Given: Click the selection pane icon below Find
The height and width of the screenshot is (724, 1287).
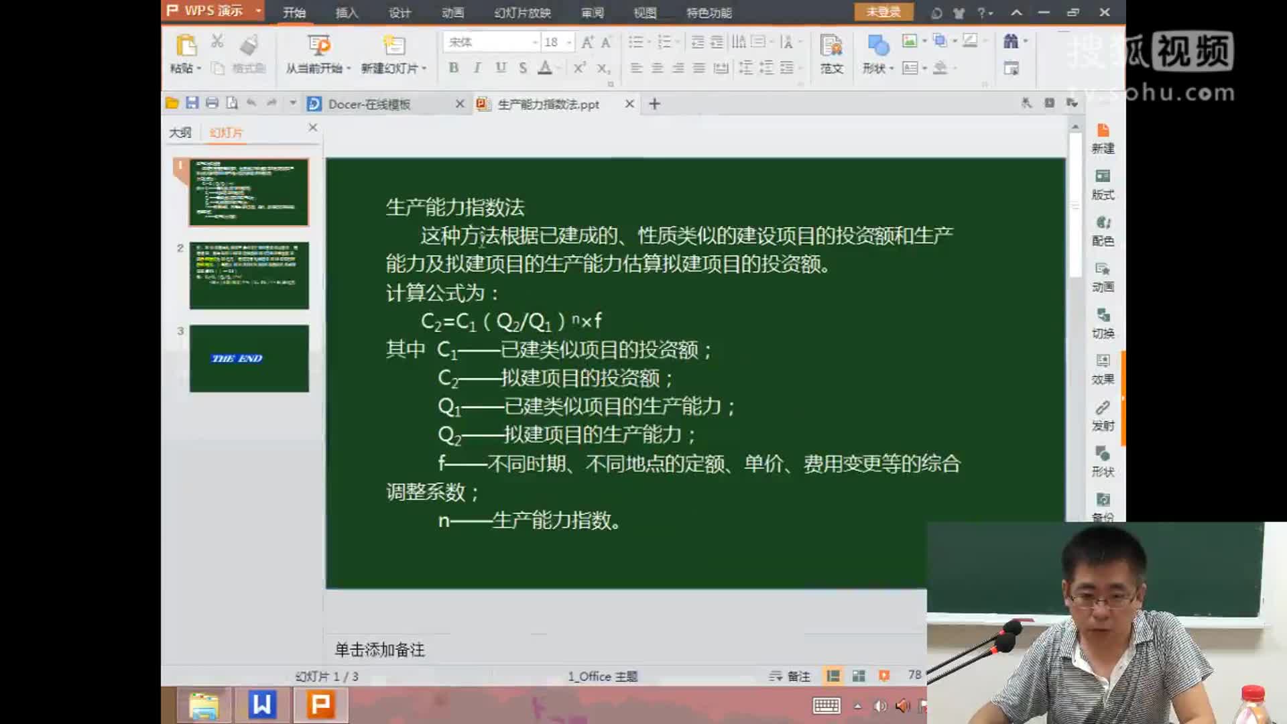Looking at the screenshot, I should tap(1011, 68).
